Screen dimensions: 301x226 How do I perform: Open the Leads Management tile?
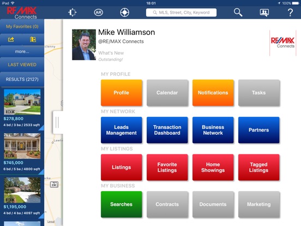coord(121,130)
